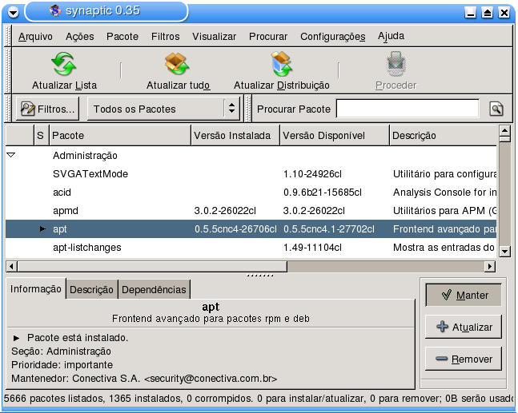Click the Atualizar Lista refresh icon

pos(64,64)
